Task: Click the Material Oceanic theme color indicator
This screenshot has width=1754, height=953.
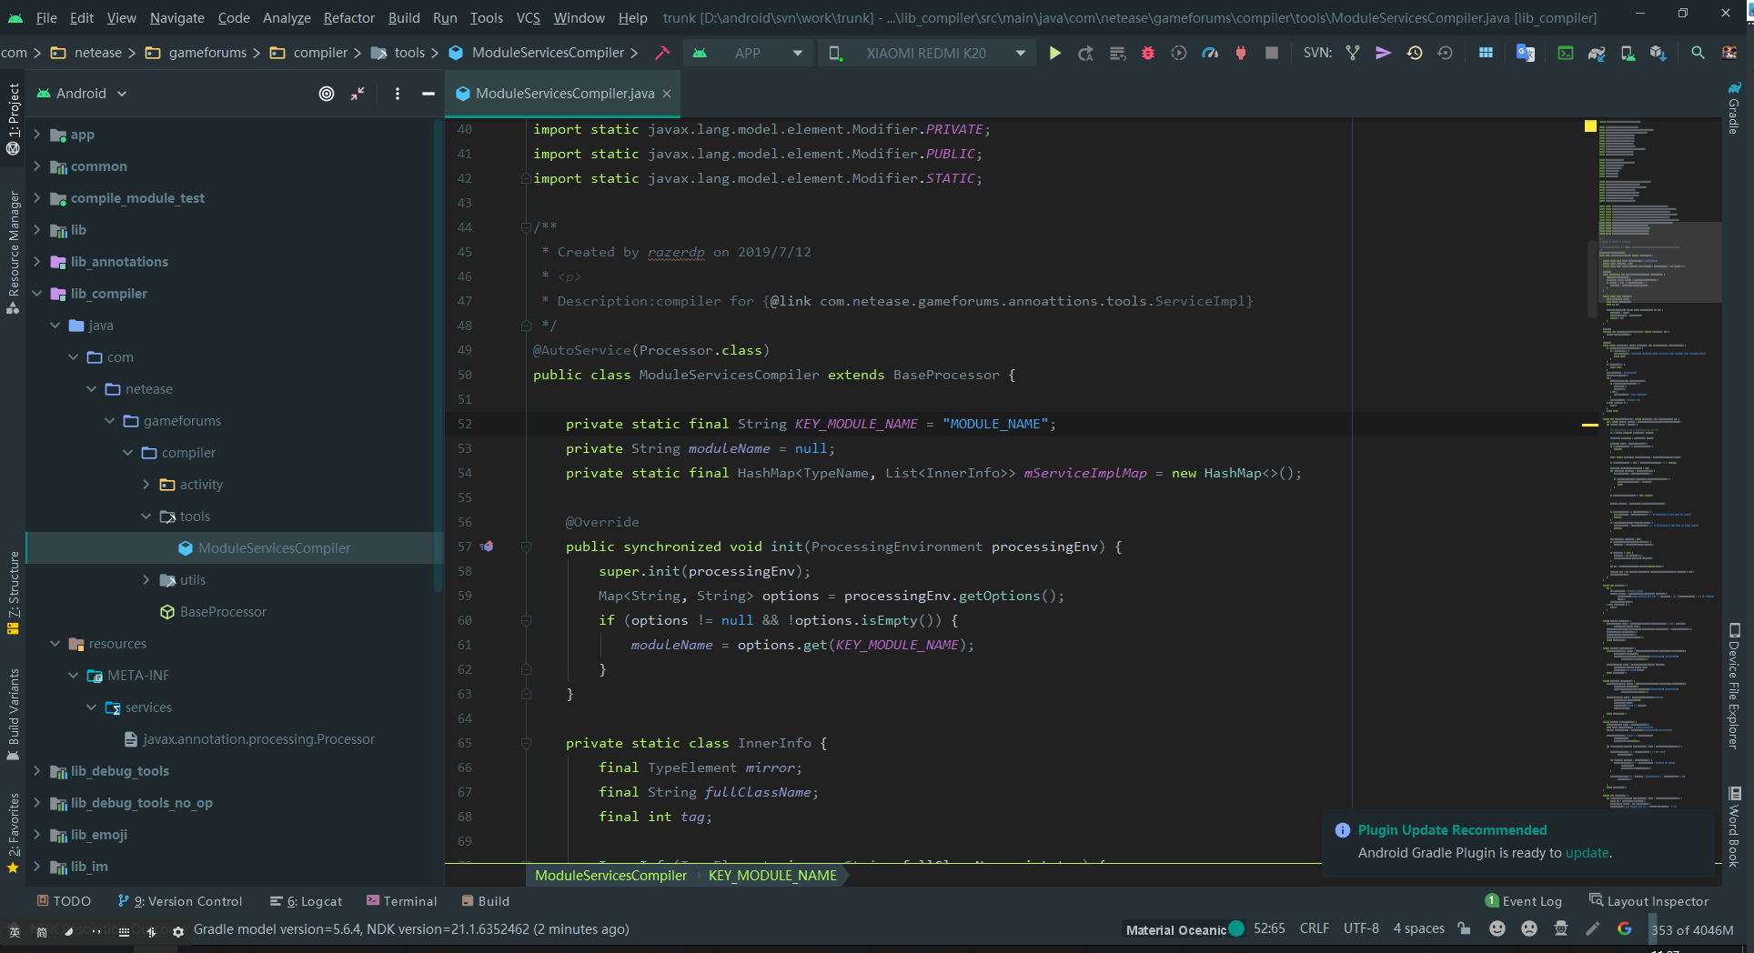Action: (1236, 928)
